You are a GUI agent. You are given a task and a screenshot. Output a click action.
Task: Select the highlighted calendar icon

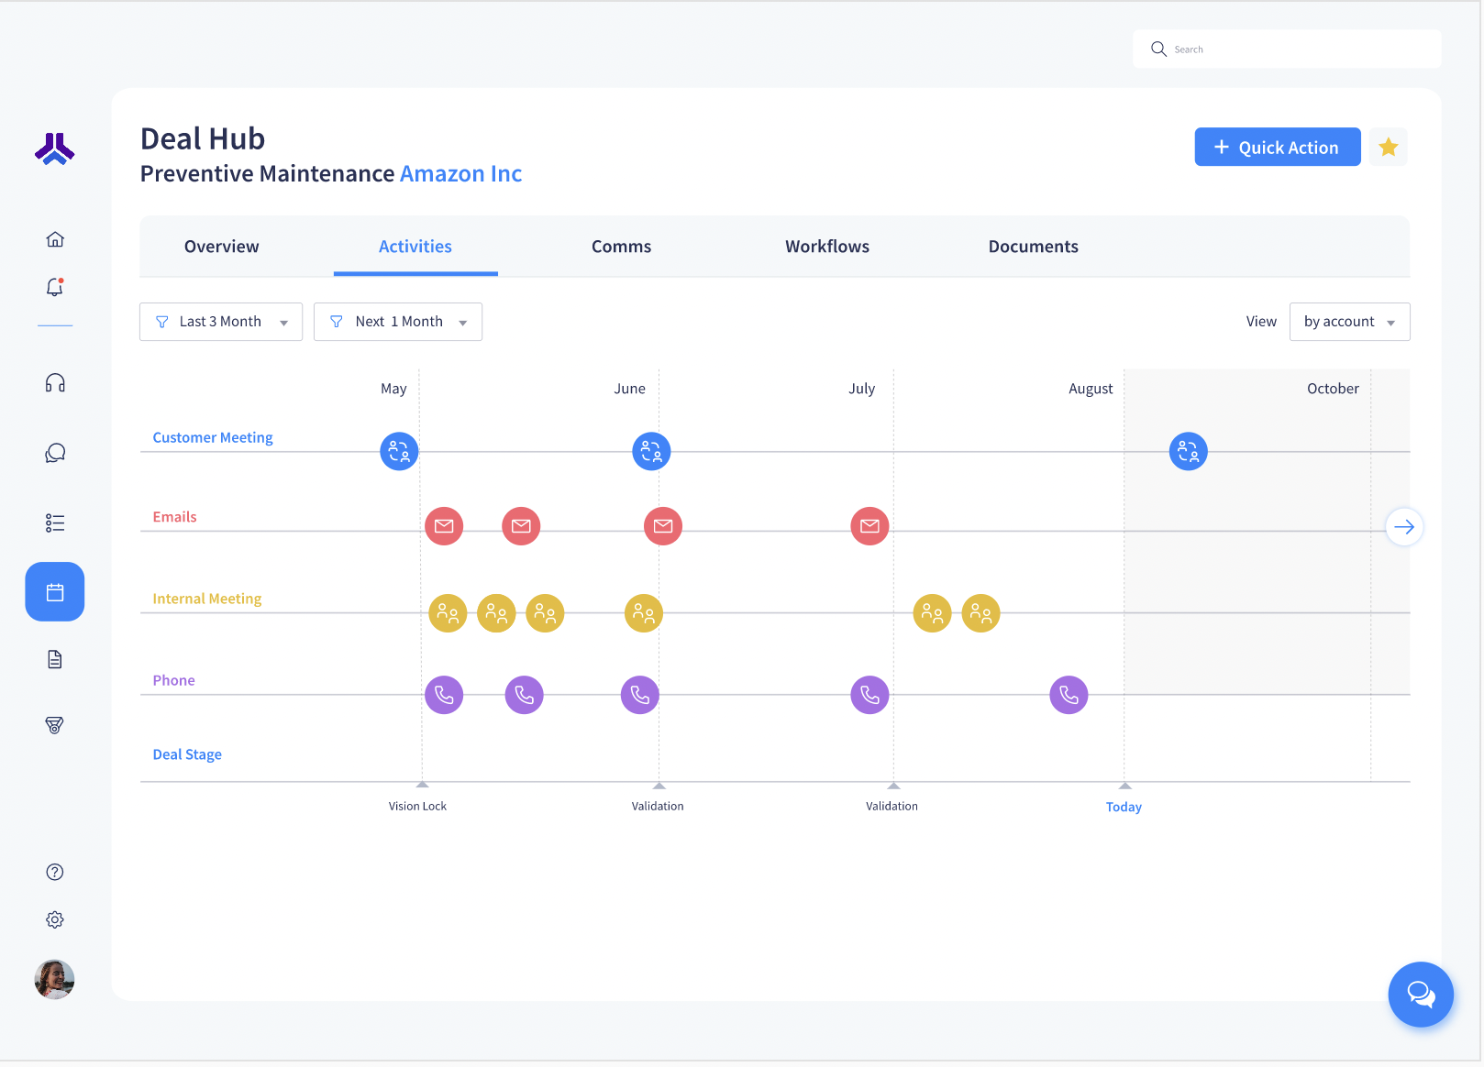[x=54, y=591]
